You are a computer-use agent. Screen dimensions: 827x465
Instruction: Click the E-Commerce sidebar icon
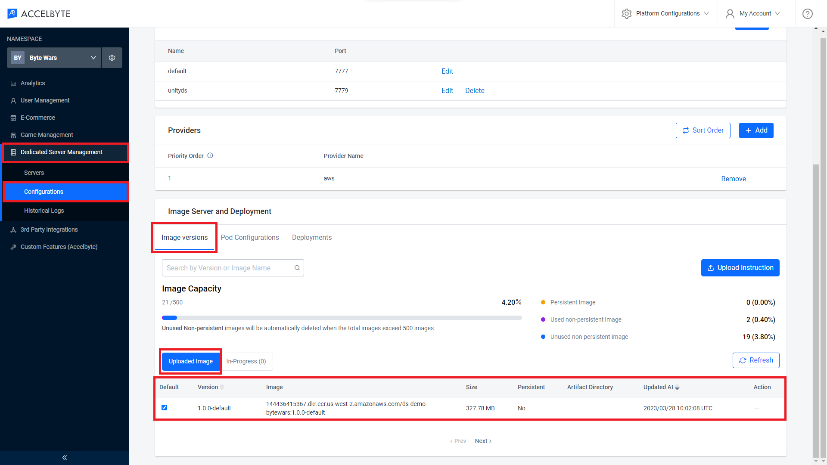[12, 118]
